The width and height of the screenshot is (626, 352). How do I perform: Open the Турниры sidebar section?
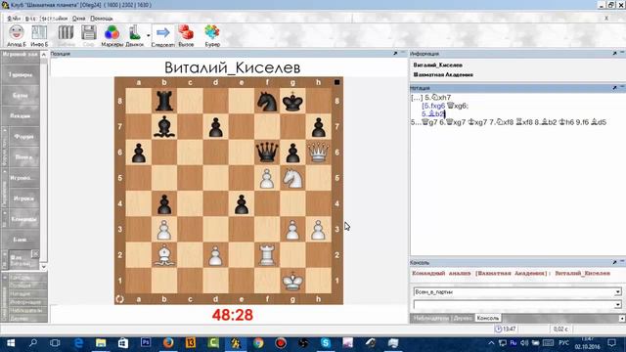21,74
